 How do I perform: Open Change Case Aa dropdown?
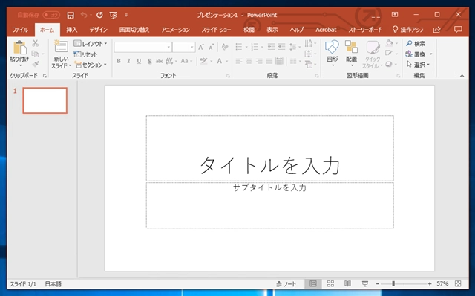click(186, 61)
